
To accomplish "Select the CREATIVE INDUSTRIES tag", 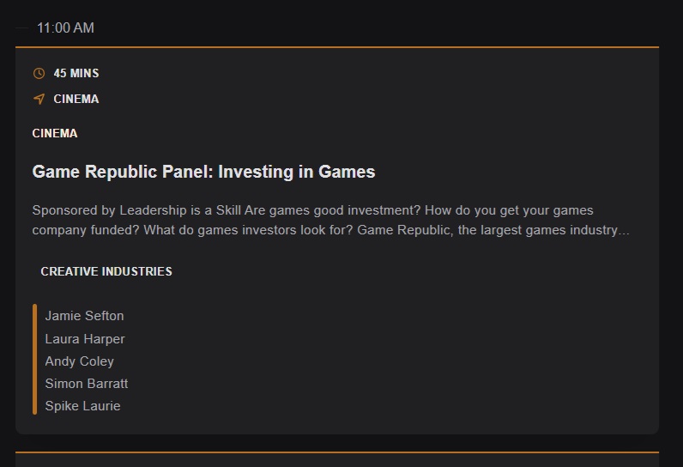I will point(106,271).
